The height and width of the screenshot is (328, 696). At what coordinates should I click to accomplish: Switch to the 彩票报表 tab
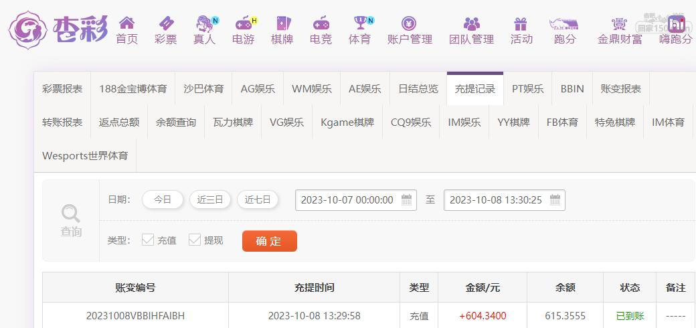coord(62,89)
